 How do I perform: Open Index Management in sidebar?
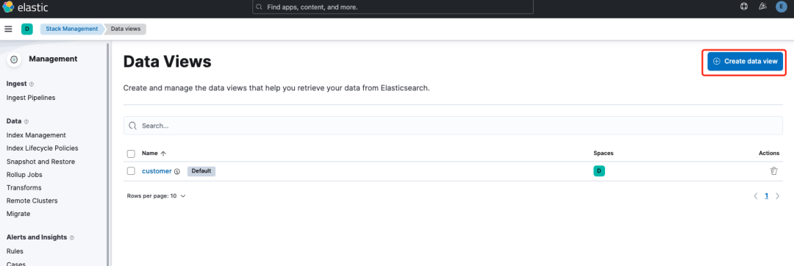pos(36,135)
